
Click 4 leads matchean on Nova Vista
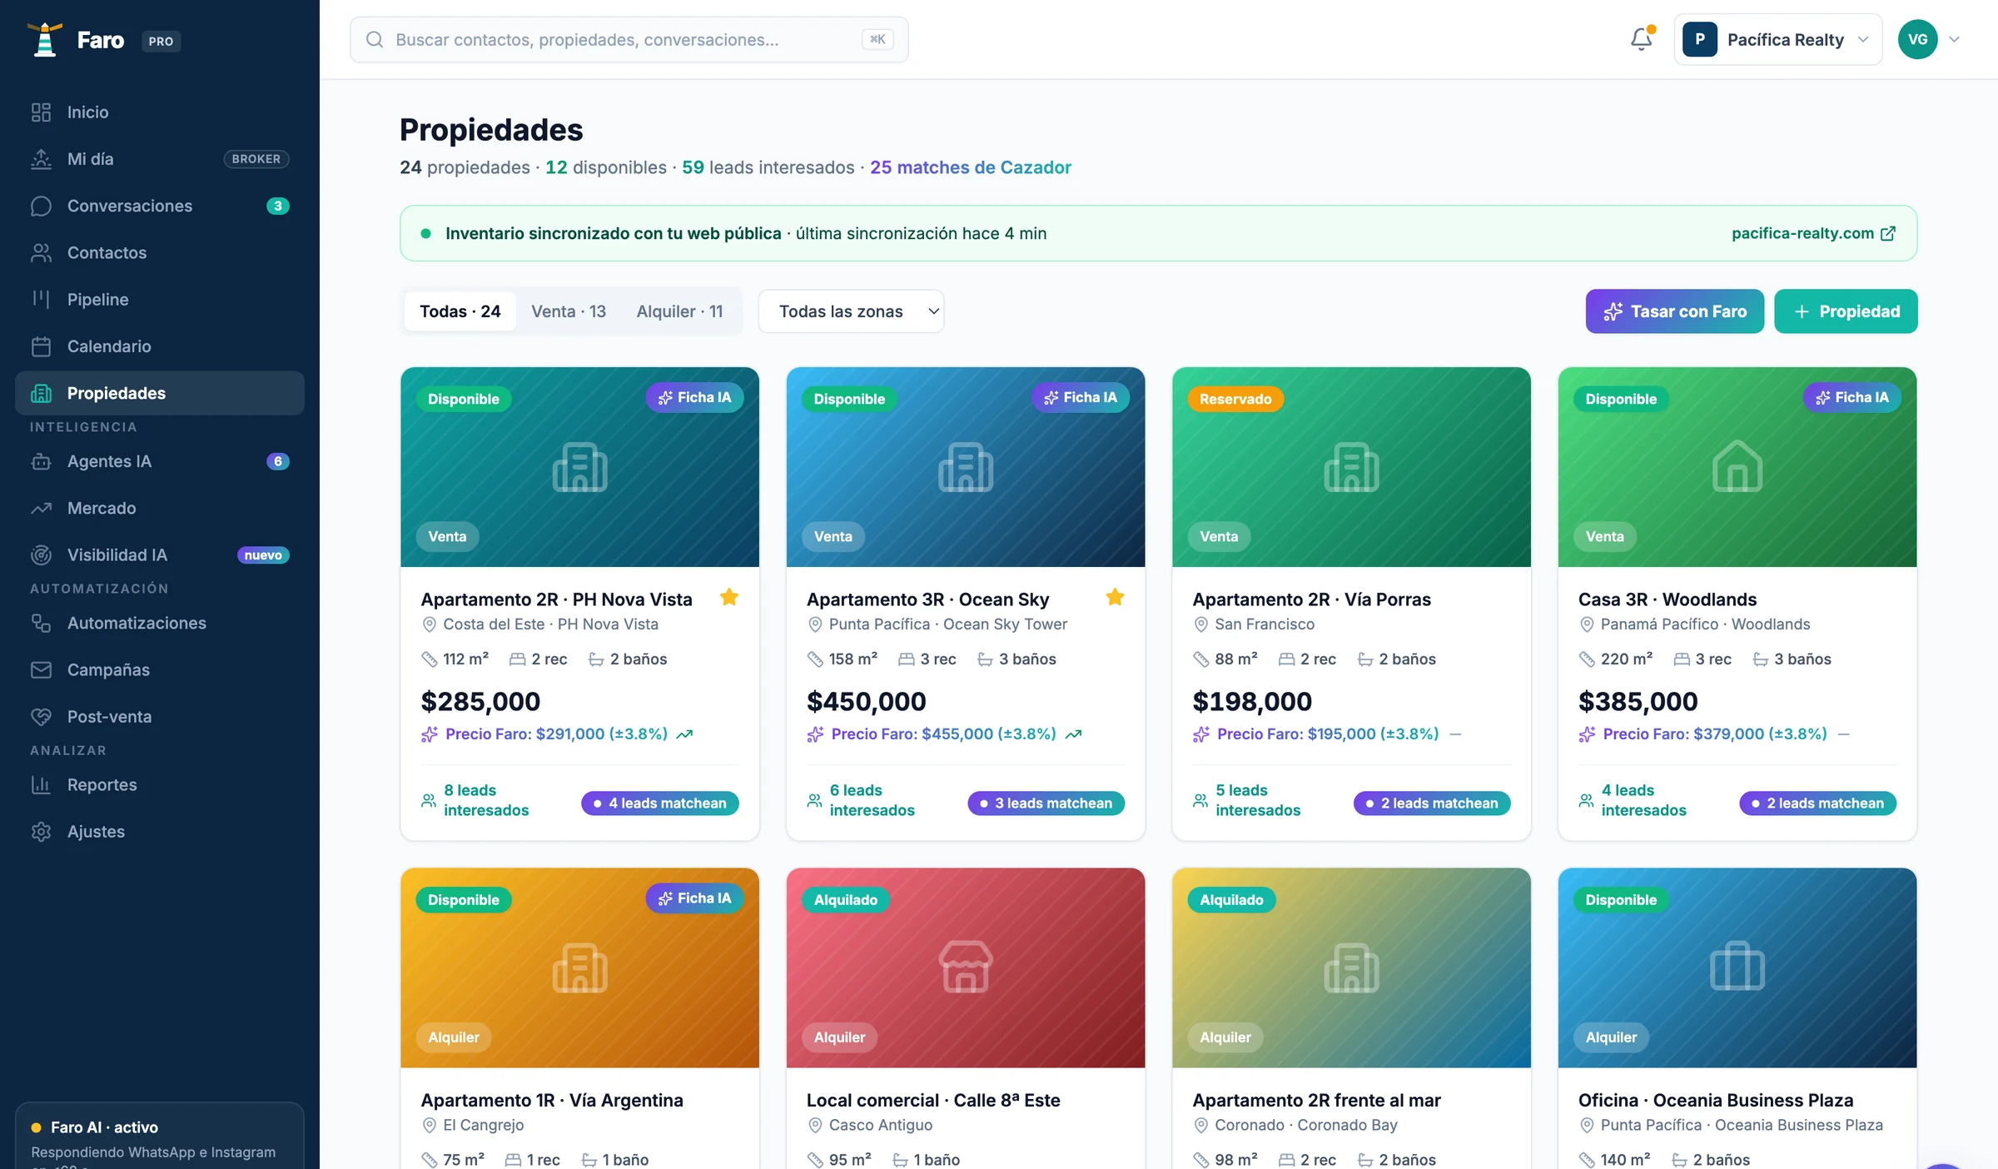(x=659, y=803)
